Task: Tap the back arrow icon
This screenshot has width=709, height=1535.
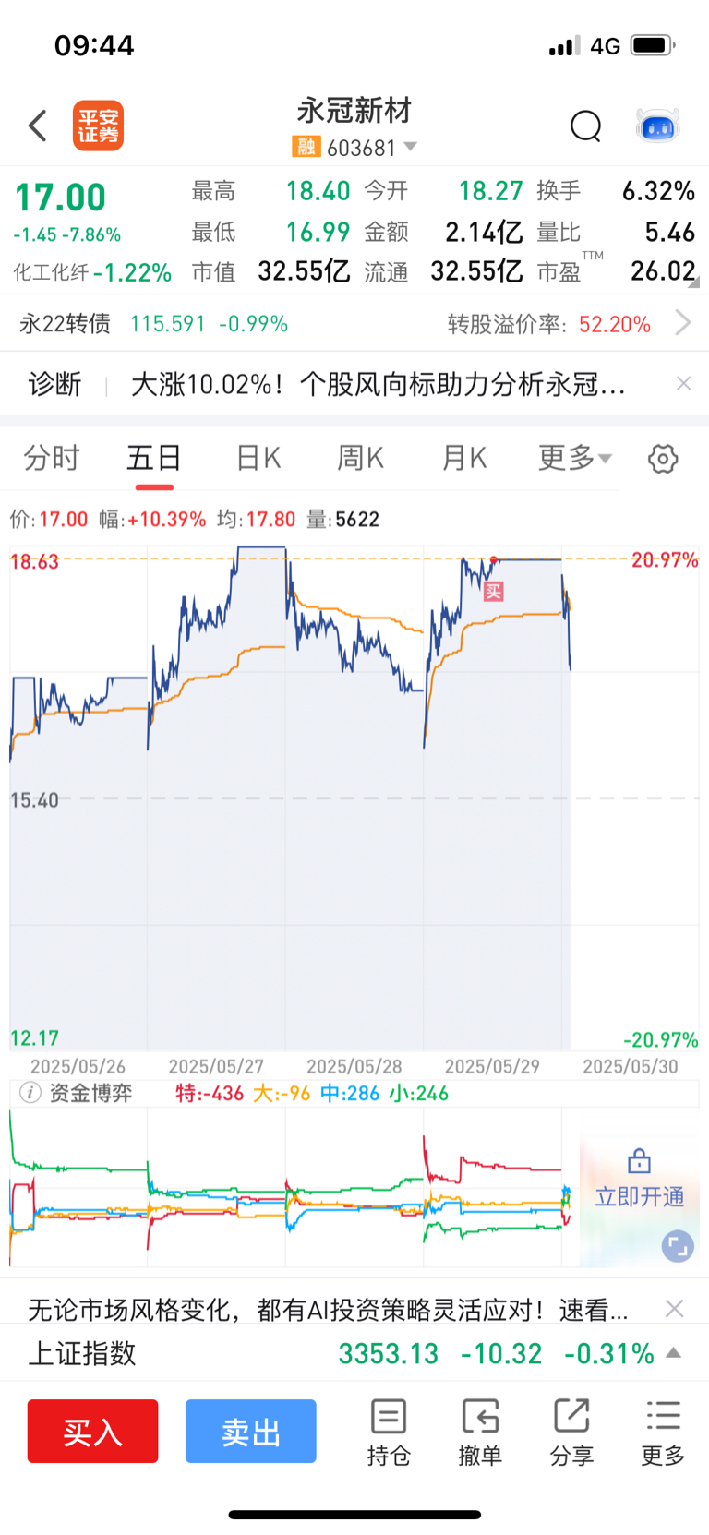Action: 38,126
